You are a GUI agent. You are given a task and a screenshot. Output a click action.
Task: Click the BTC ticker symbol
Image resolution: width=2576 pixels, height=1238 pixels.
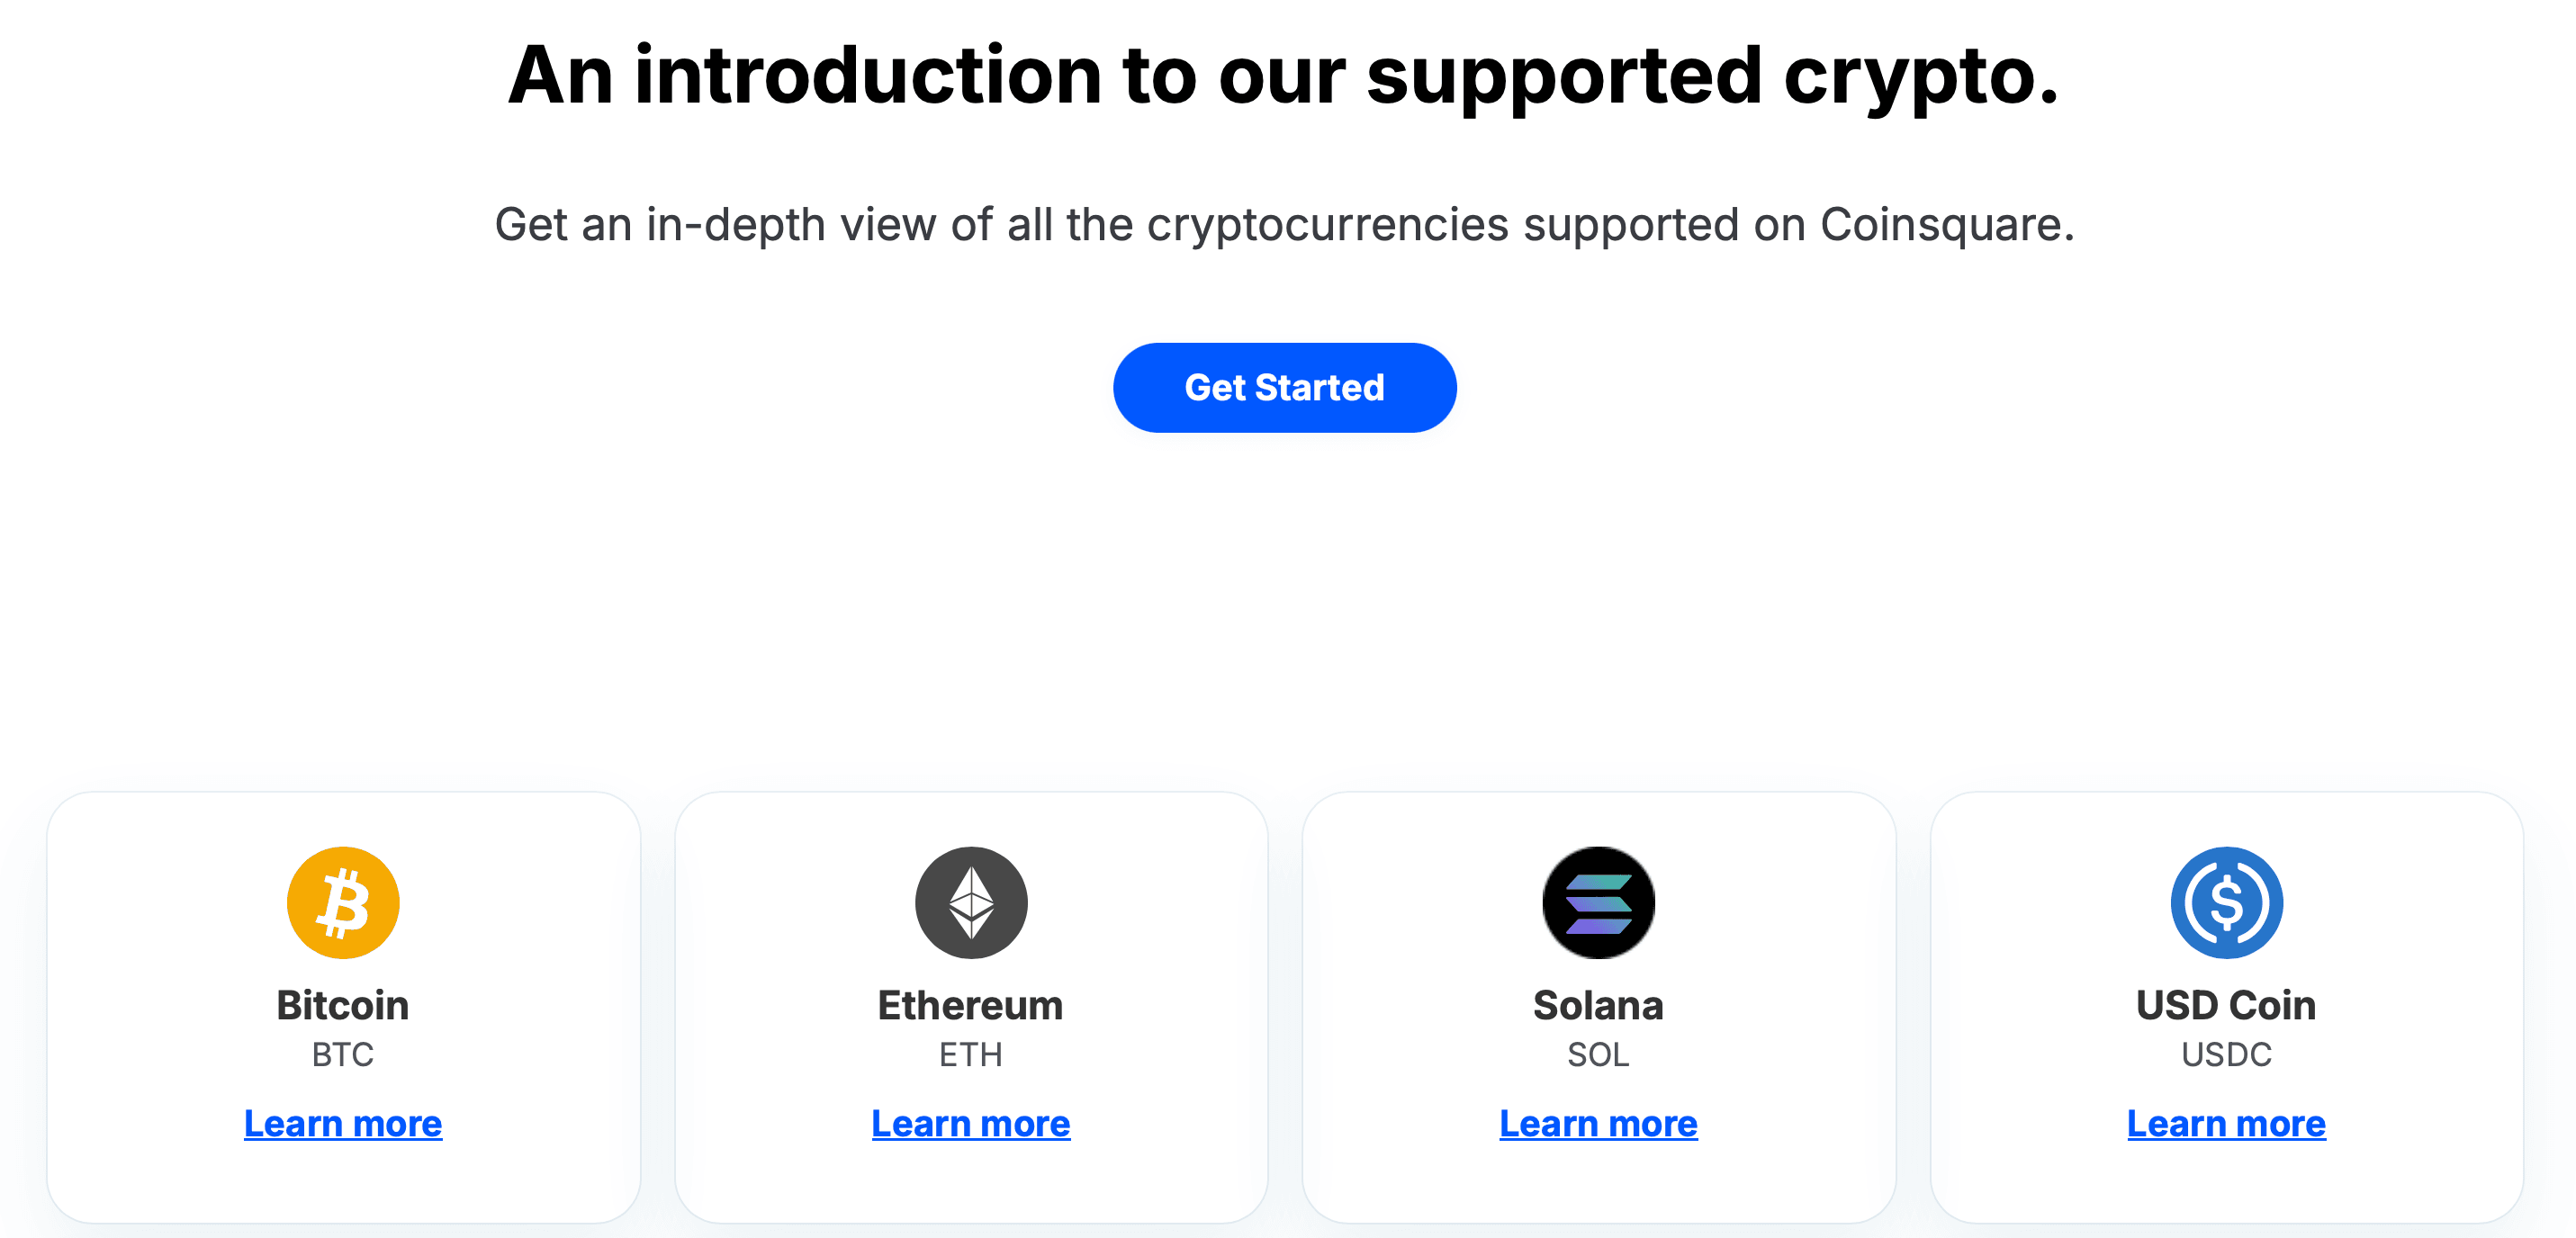click(343, 1054)
